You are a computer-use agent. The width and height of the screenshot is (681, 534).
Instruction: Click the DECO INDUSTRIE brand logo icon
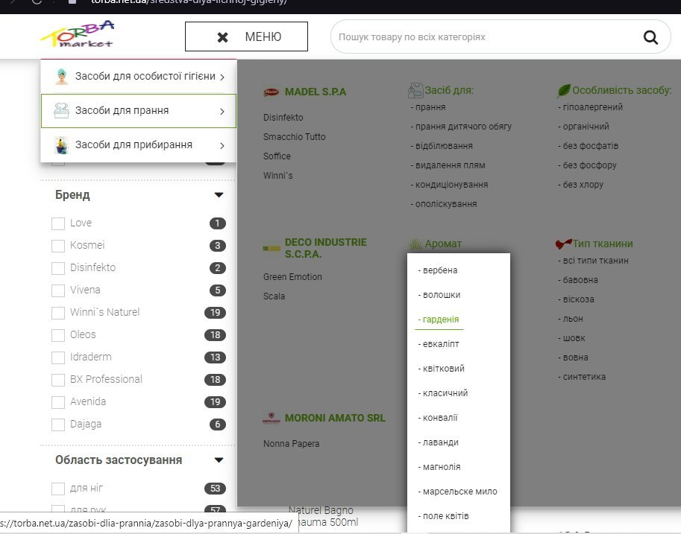272,249
